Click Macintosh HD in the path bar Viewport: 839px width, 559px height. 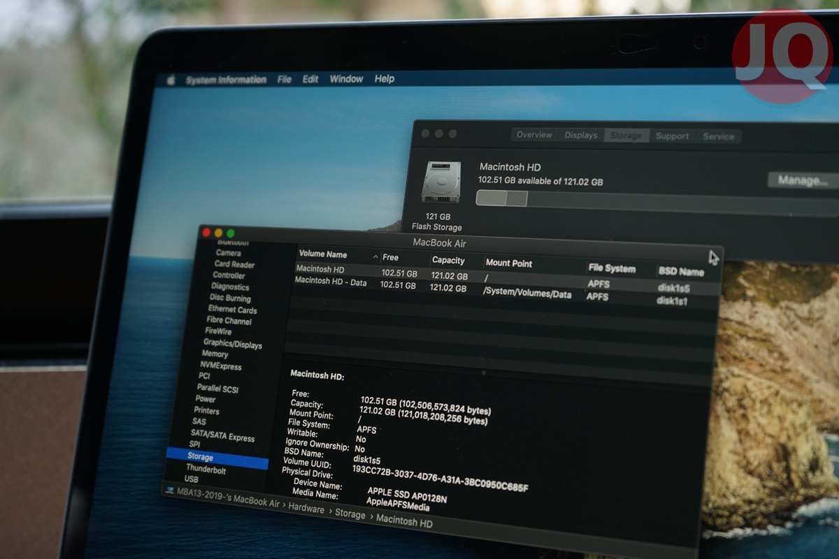tap(404, 521)
